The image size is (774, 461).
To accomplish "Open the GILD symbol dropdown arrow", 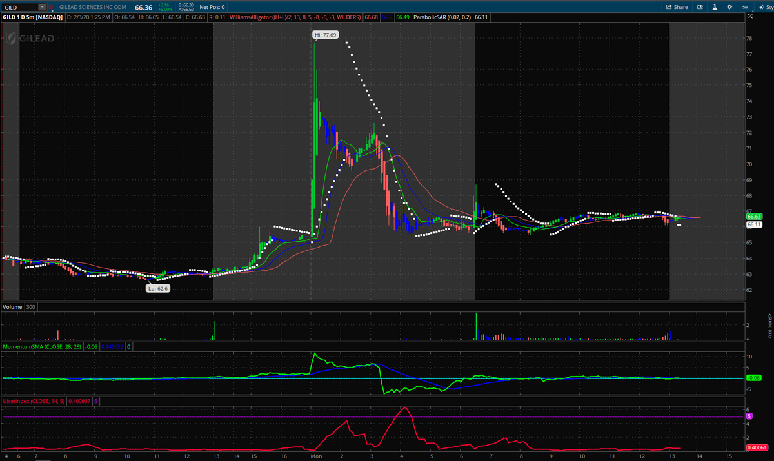I will coord(43,7).
